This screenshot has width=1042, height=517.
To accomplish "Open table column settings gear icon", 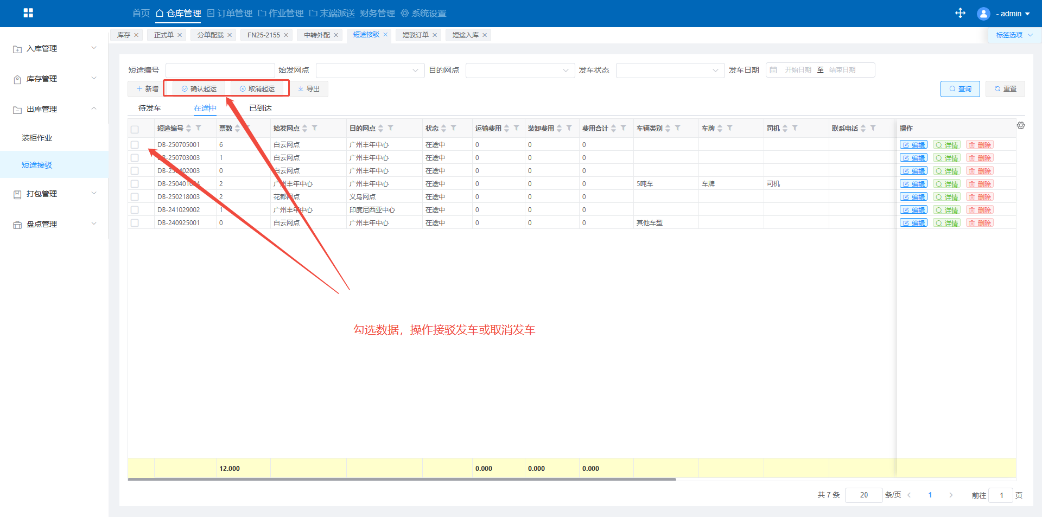I will pyautogui.click(x=1021, y=126).
